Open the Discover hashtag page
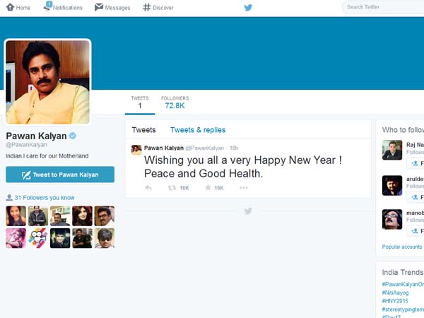This screenshot has height=318, width=424. pyautogui.click(x=147, y=8)
